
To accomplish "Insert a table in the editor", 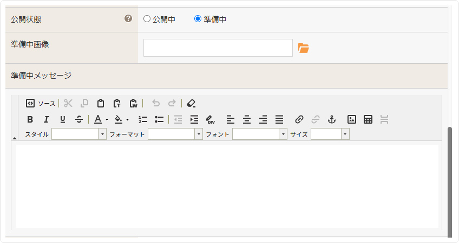I will coord(368,119).
